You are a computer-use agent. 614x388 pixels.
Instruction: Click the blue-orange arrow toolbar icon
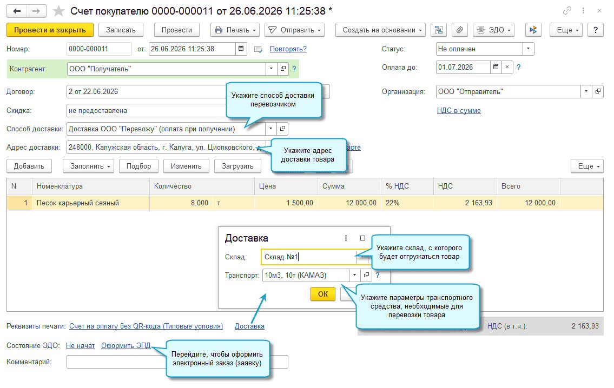[x=533, y=30]
